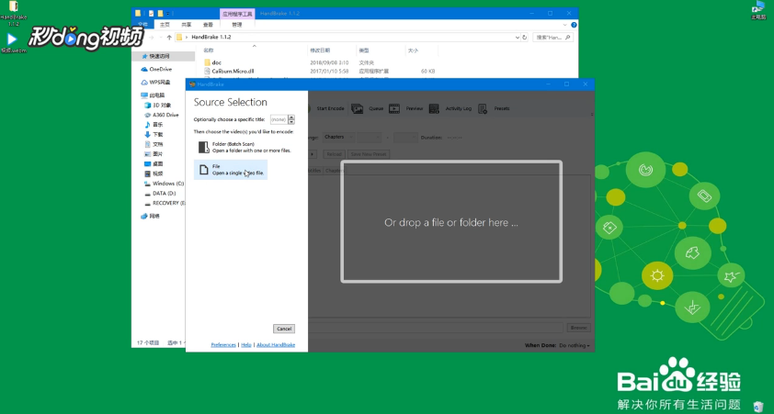Image resolution: width=774 pixels, height=414 pixels.
Task: Select Folder (Batch Scan) source option
Action: [x=245, y=147]
